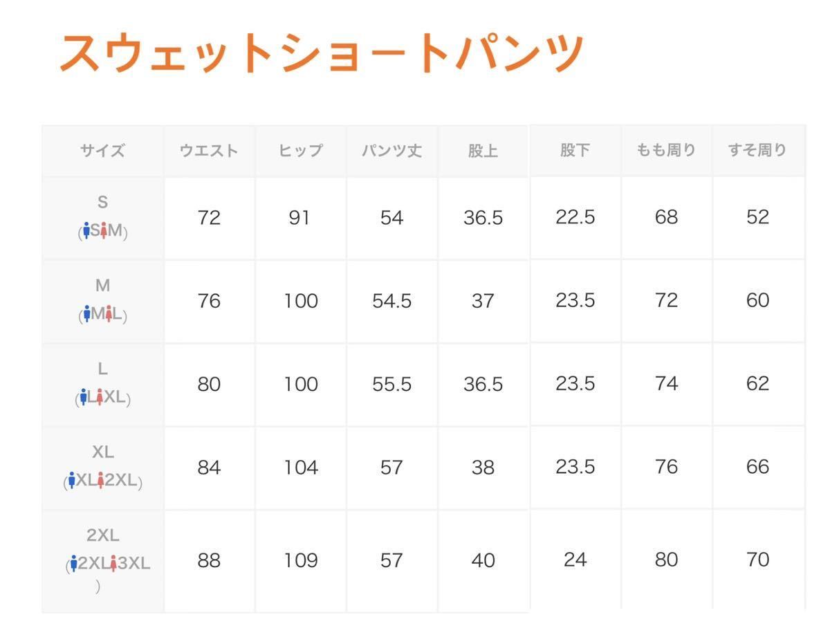Click the スウェットショートパンツ orange title
Viewport: 830px width, 617px height.
pos(322,53)
